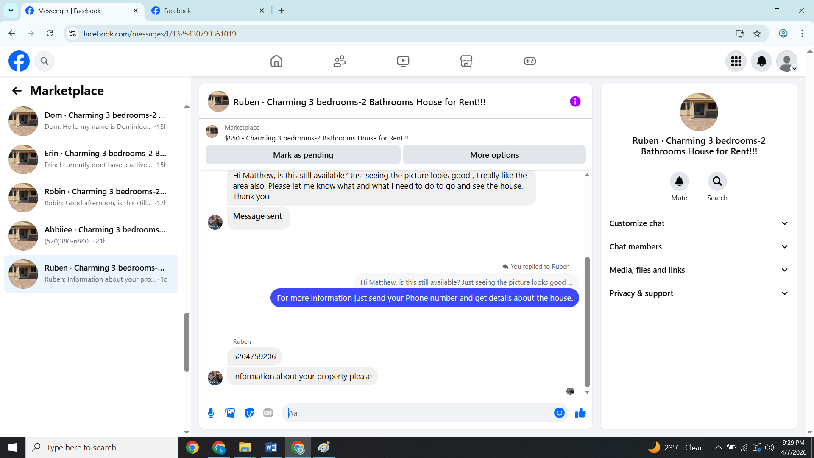Screen dimensions: 814x458
Task: Bookmark this page with the star icon
Action: pos(757,34)
